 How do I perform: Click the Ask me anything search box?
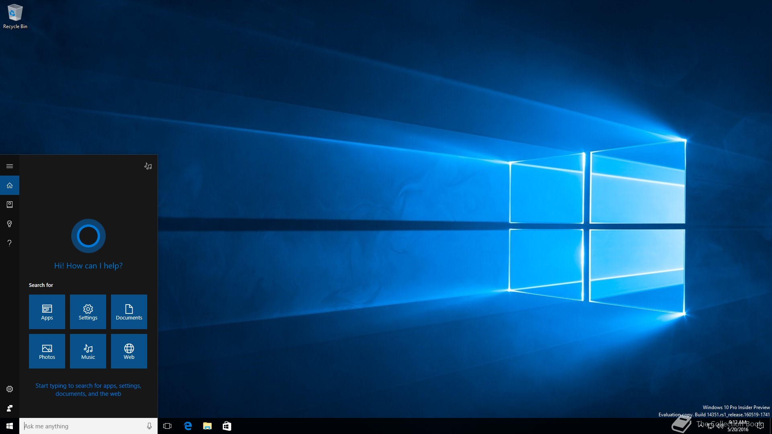88,426
